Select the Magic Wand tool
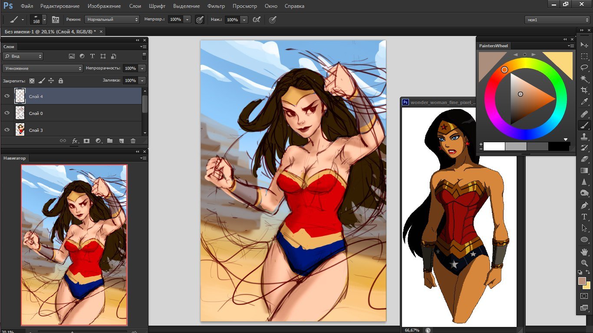This screenshot has width=593, height=333. (584, 79)
